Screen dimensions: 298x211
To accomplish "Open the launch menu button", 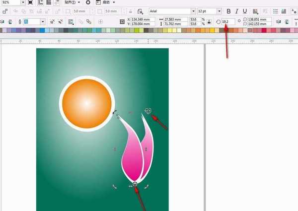I will click(106, 2).
